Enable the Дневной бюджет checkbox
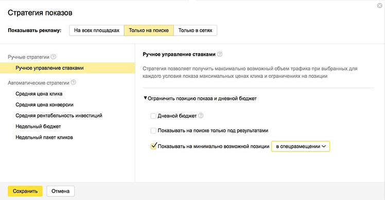385x200 pixels. coord(153,116)
